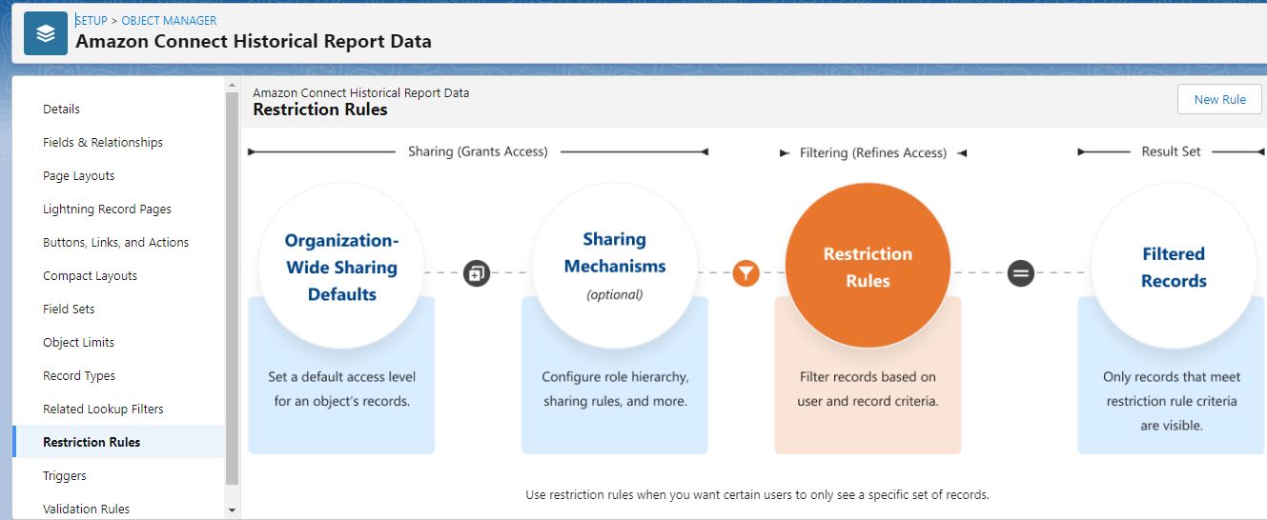Click the equals sign circle icon
Image resolution: width=1267 pixels, height=520 pixels.
coord(1020,273)
